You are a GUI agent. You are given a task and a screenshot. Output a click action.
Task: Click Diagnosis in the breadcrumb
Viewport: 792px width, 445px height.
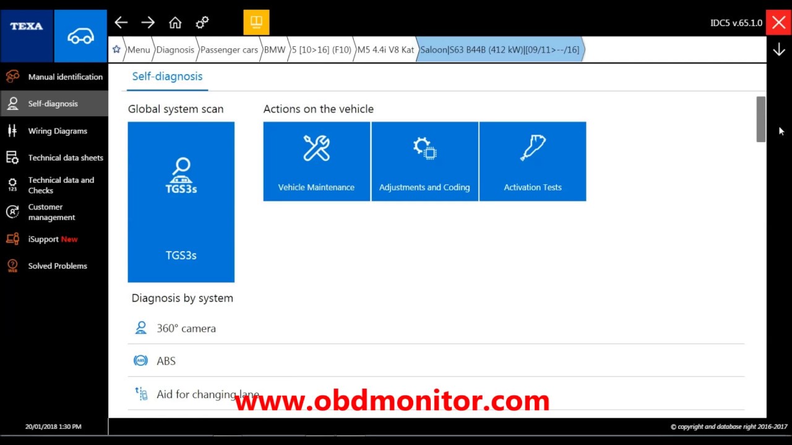click(175, 49)
